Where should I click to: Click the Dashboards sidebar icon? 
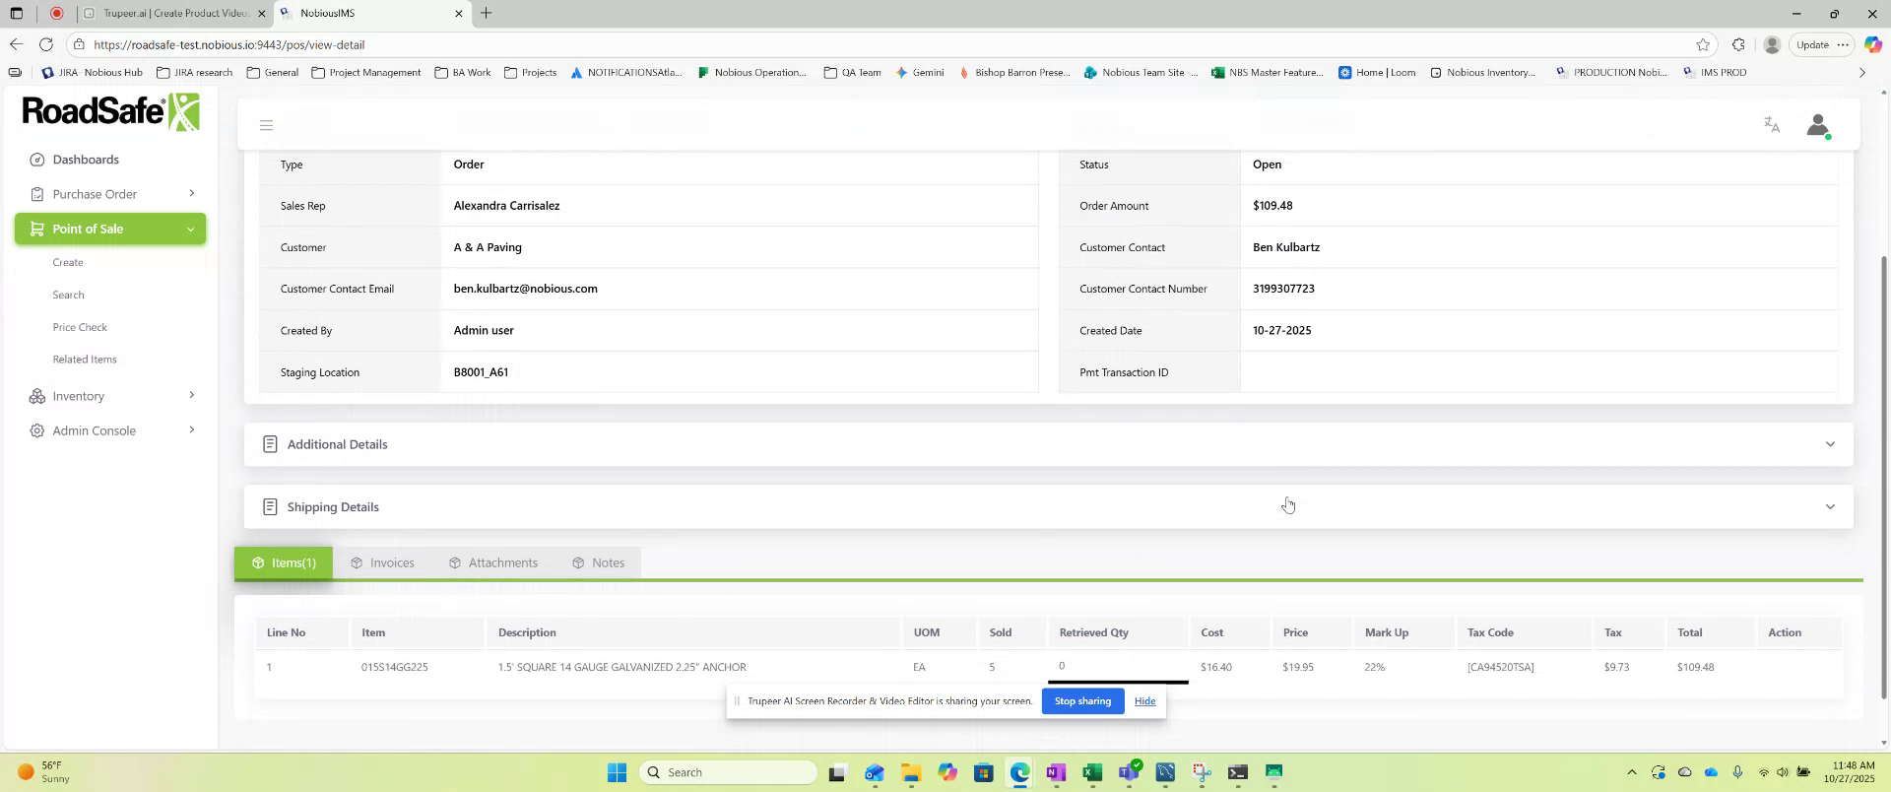(x=36, y=160)
